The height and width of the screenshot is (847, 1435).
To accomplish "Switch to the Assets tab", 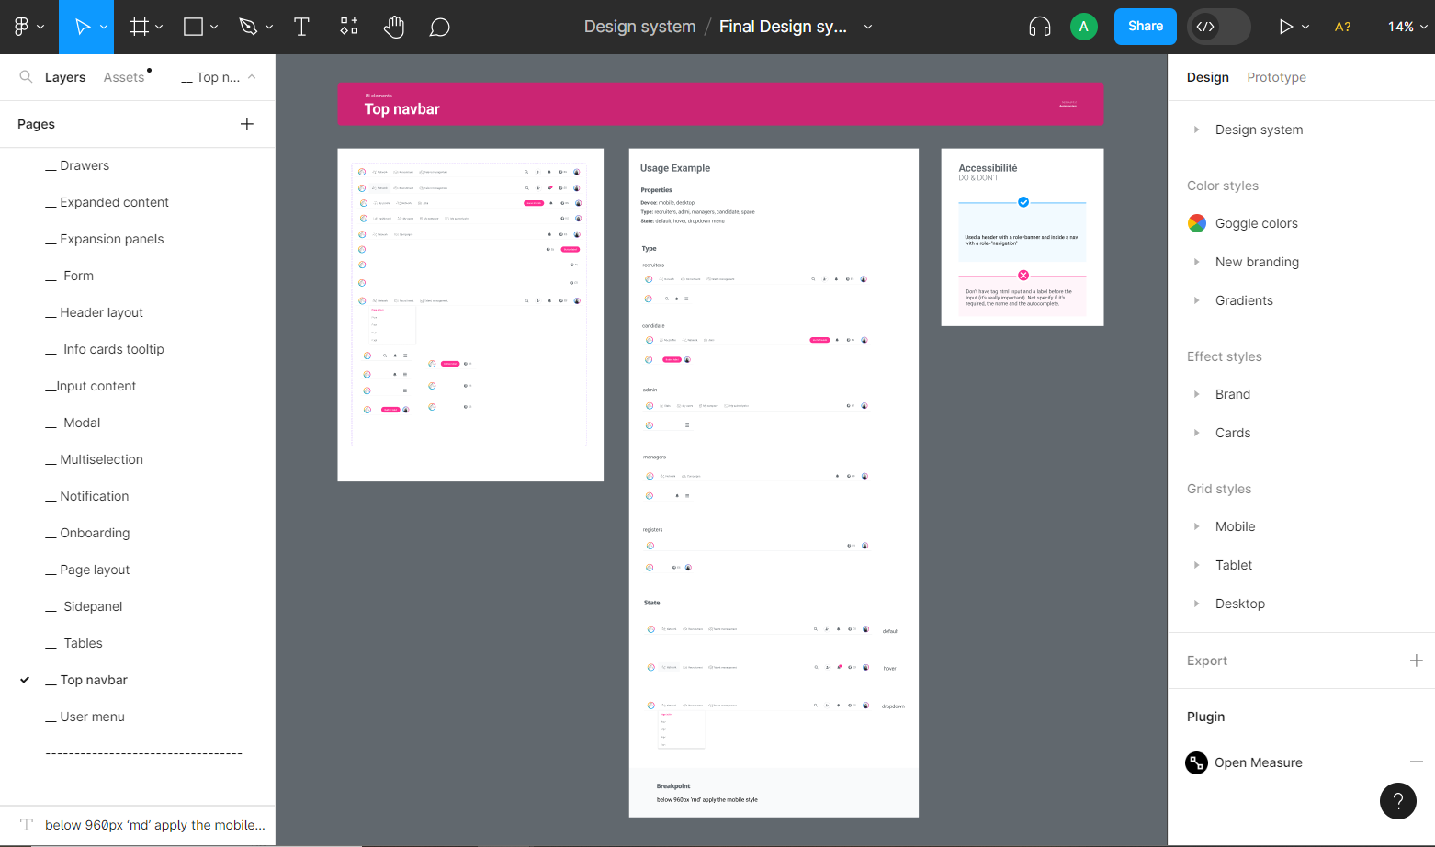I will [x=124, y=77].
